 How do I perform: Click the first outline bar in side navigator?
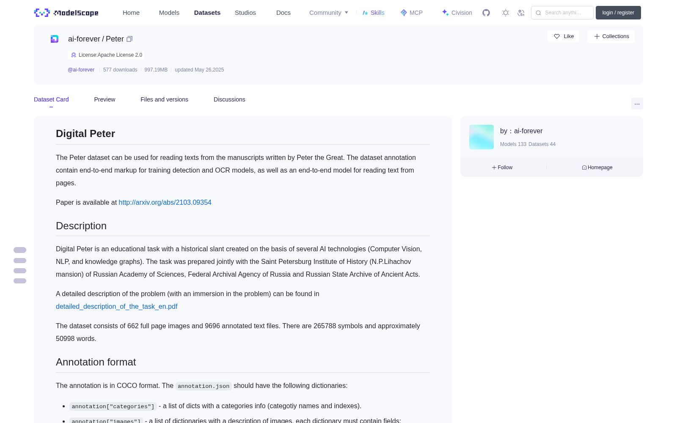(x=20, y=250)
